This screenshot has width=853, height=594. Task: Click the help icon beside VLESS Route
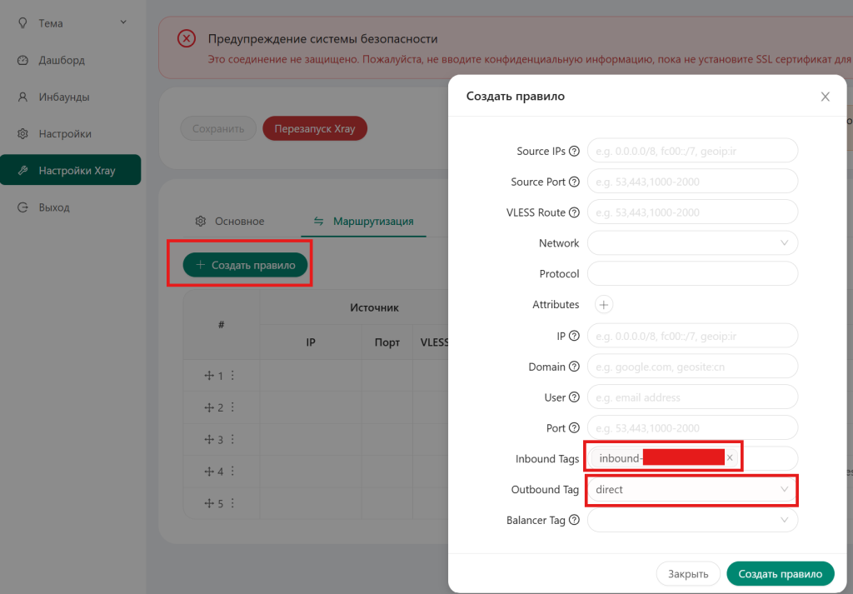(574, 212)
